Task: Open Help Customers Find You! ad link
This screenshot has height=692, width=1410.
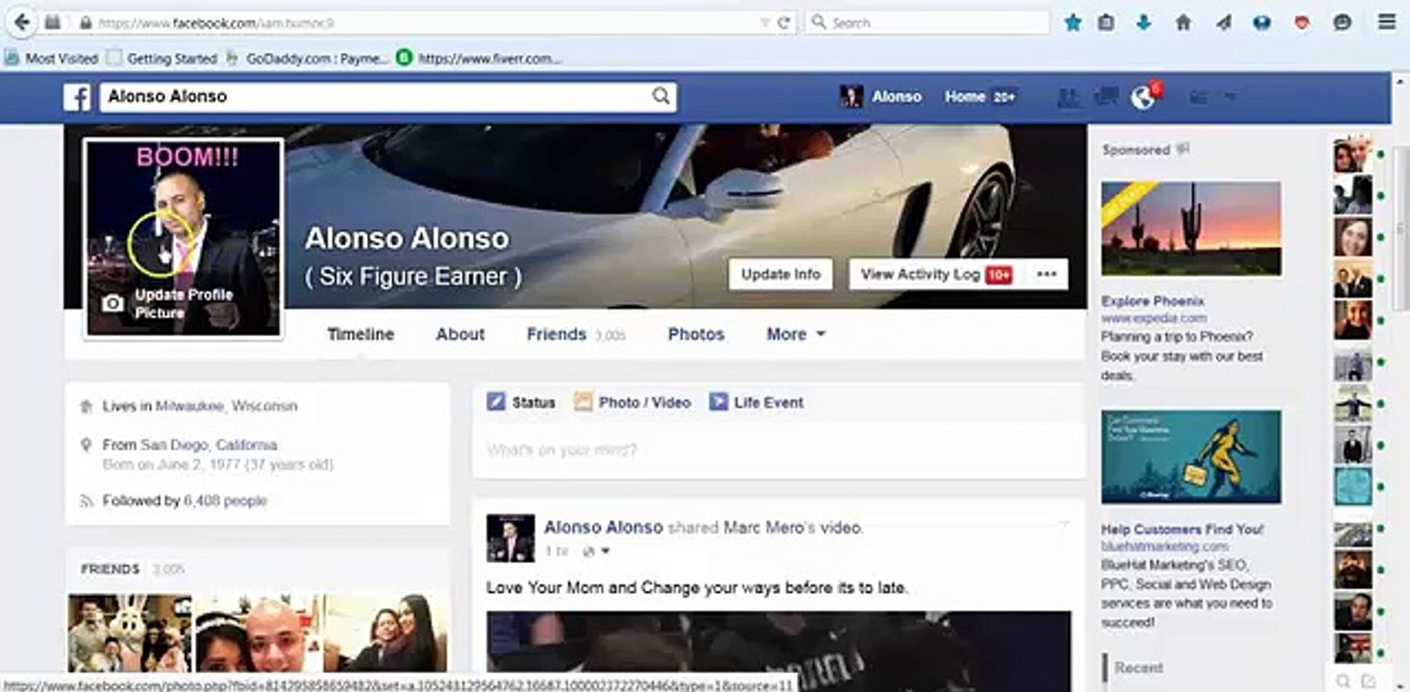Action: (1182, 530)
